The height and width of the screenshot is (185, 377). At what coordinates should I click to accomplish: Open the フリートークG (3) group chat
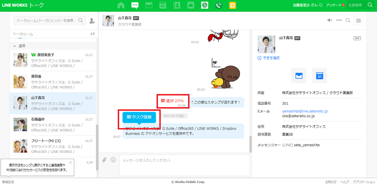53,146
